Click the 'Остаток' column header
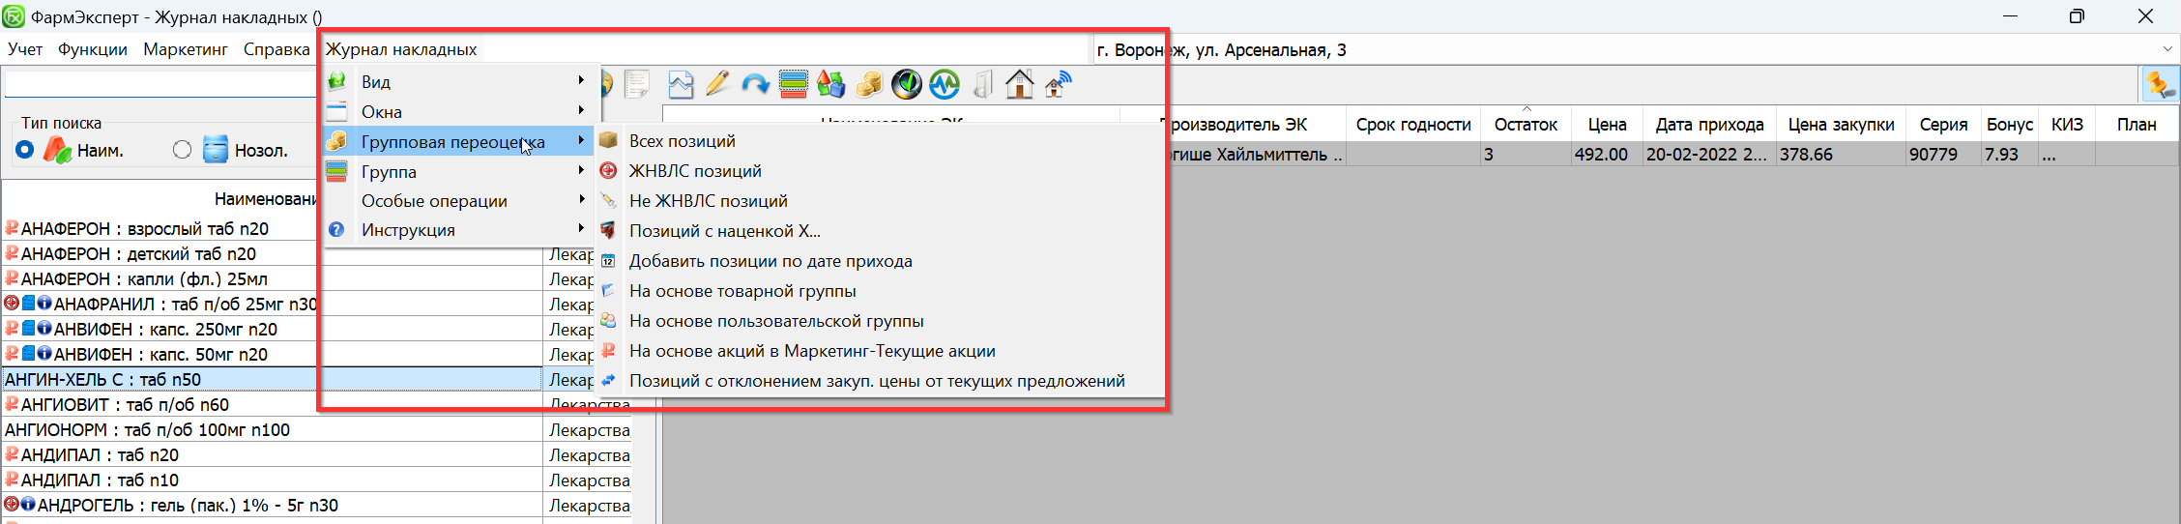 tap(1526, 125)
